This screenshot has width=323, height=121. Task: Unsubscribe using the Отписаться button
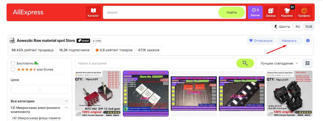[x=261, y=41]
